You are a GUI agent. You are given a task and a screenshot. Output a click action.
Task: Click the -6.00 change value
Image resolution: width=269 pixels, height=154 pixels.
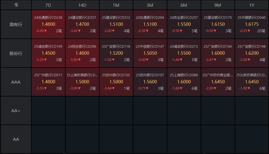coord(41,31)
